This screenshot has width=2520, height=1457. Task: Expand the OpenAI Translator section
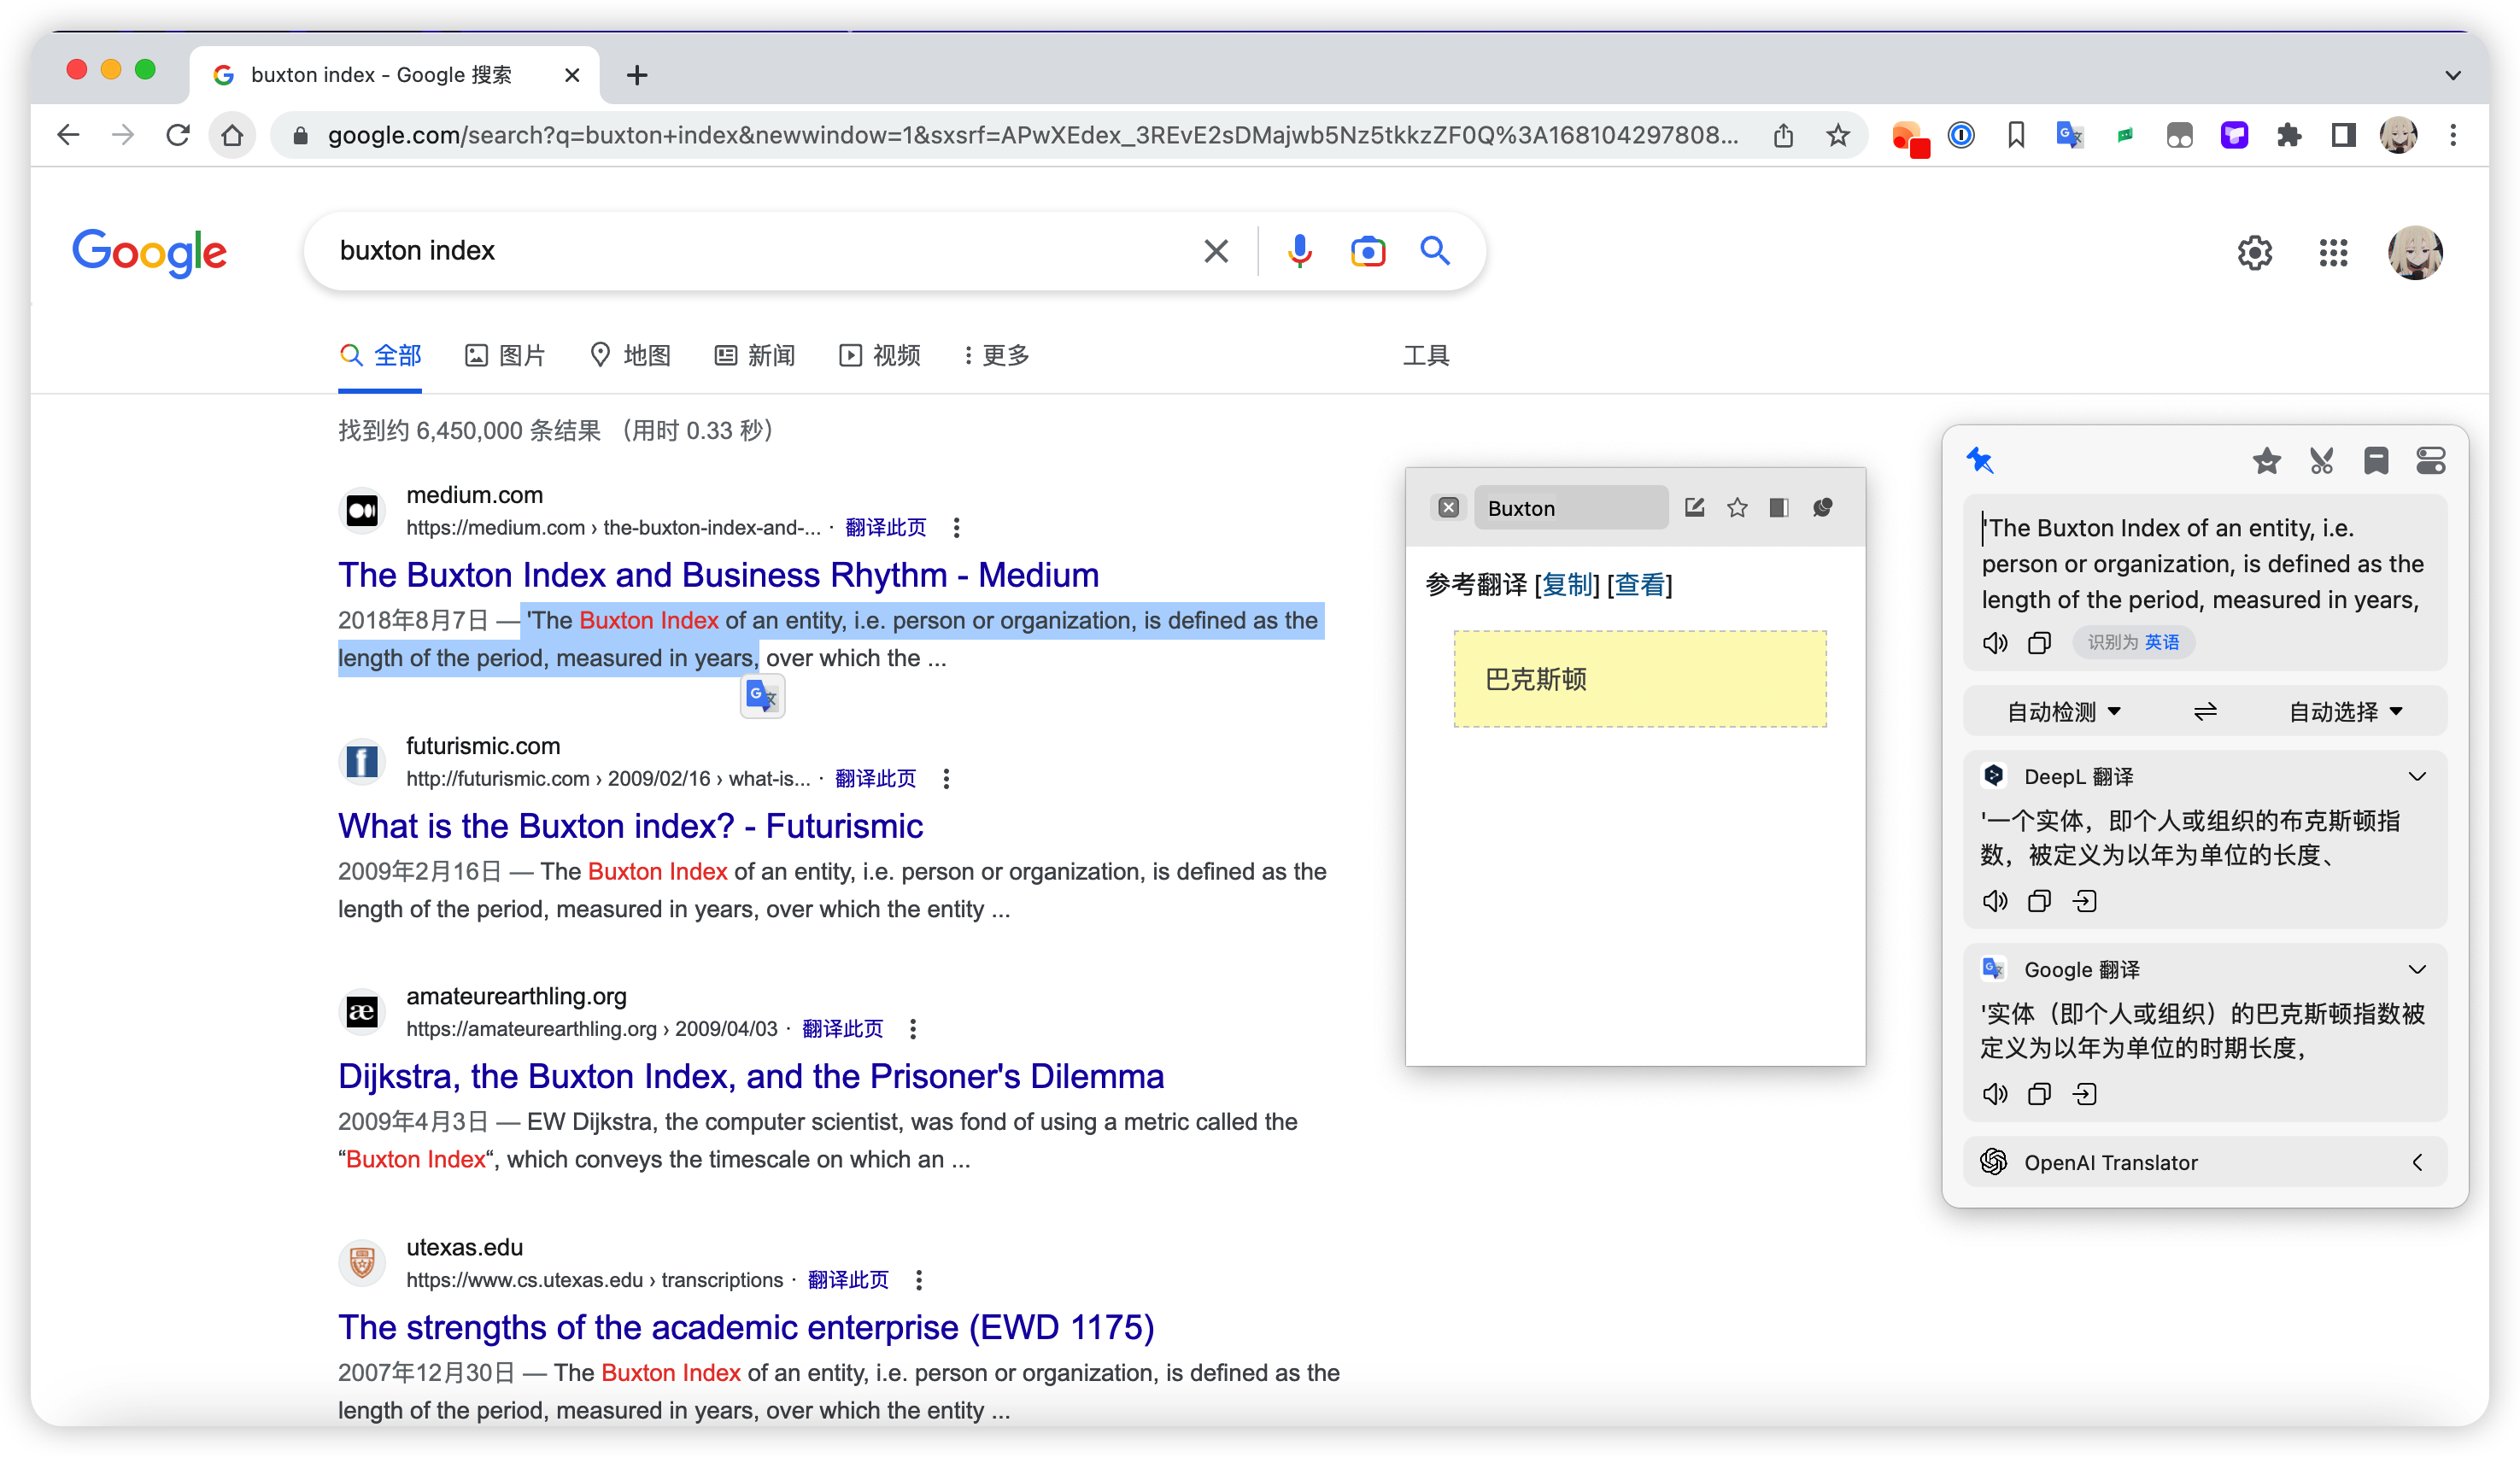tap(2417, 1162)
